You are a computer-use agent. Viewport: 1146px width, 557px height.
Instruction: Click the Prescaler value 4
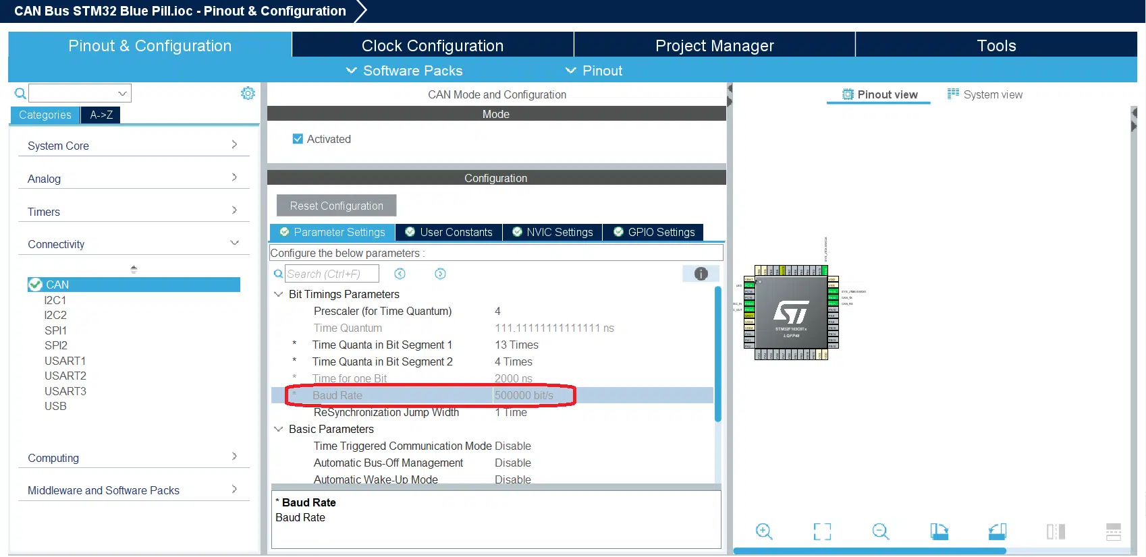coord(497,311)
